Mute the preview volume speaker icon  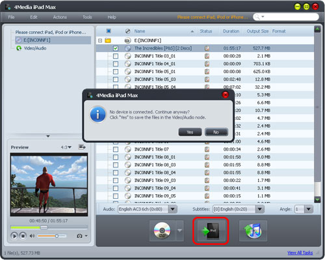point(32,236)
